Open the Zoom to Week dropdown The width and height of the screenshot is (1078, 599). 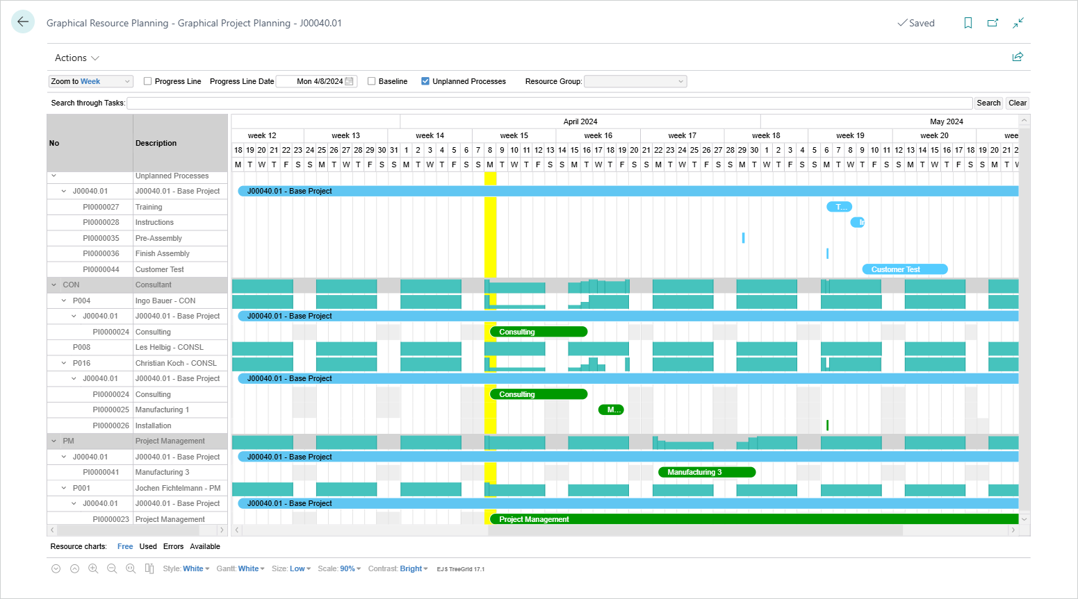coord(90,81)
